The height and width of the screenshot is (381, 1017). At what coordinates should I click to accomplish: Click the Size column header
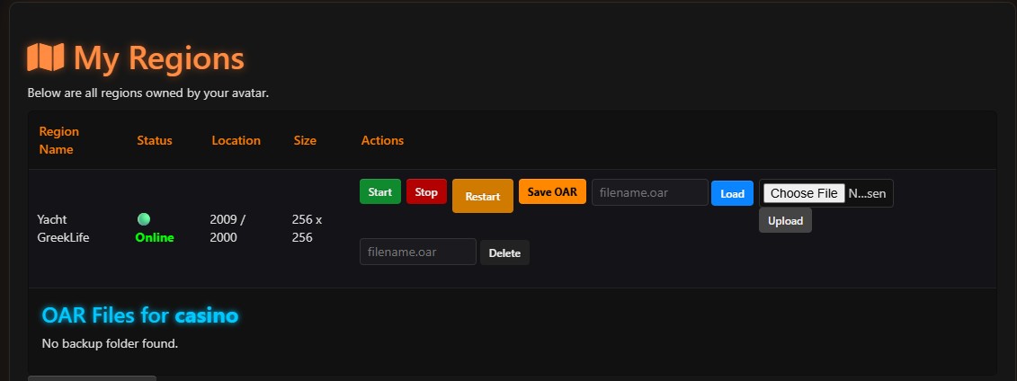305,140
